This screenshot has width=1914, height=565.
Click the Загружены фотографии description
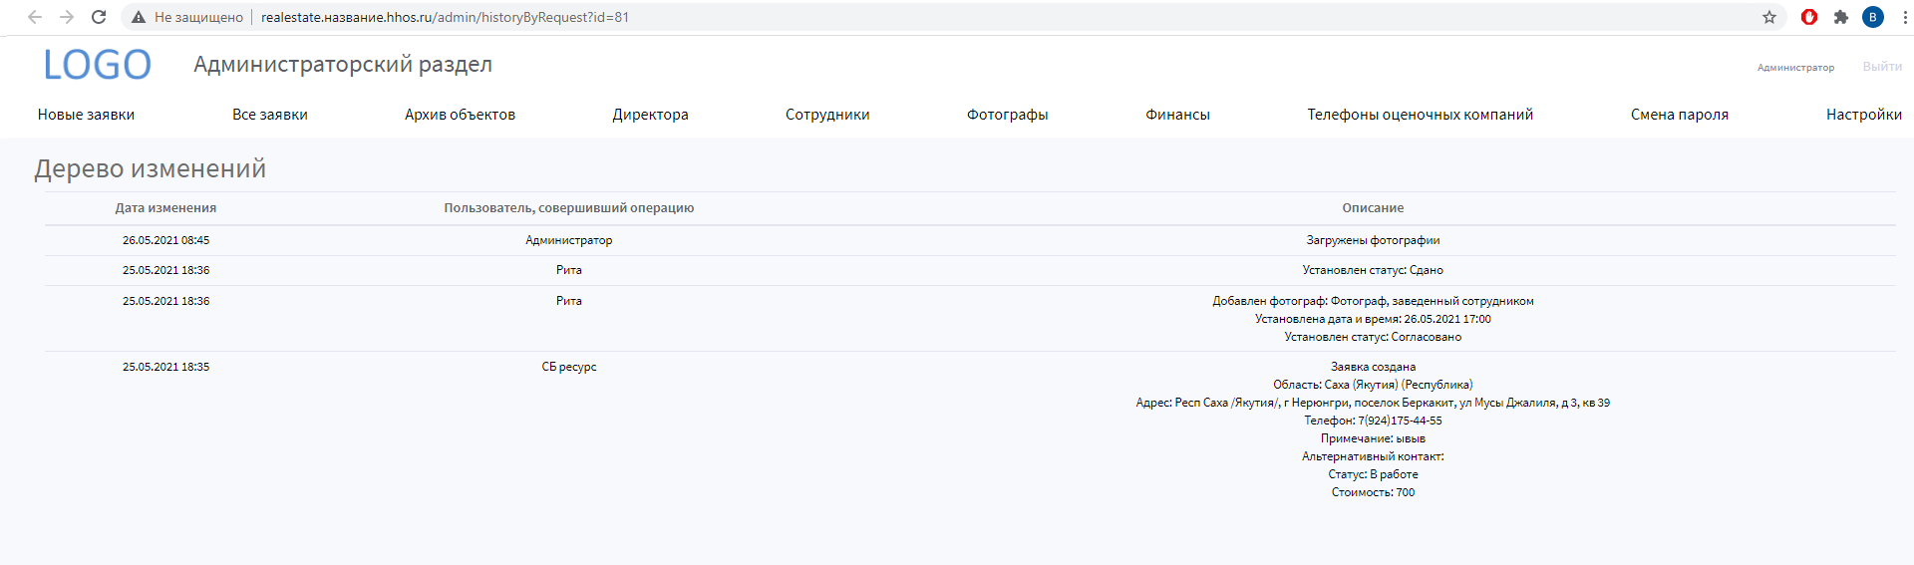click(1373, 240)
